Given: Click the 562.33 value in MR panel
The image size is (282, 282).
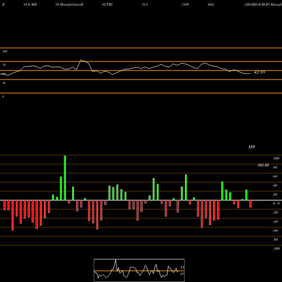Looking at the screenshot, I should coord(263,165).
